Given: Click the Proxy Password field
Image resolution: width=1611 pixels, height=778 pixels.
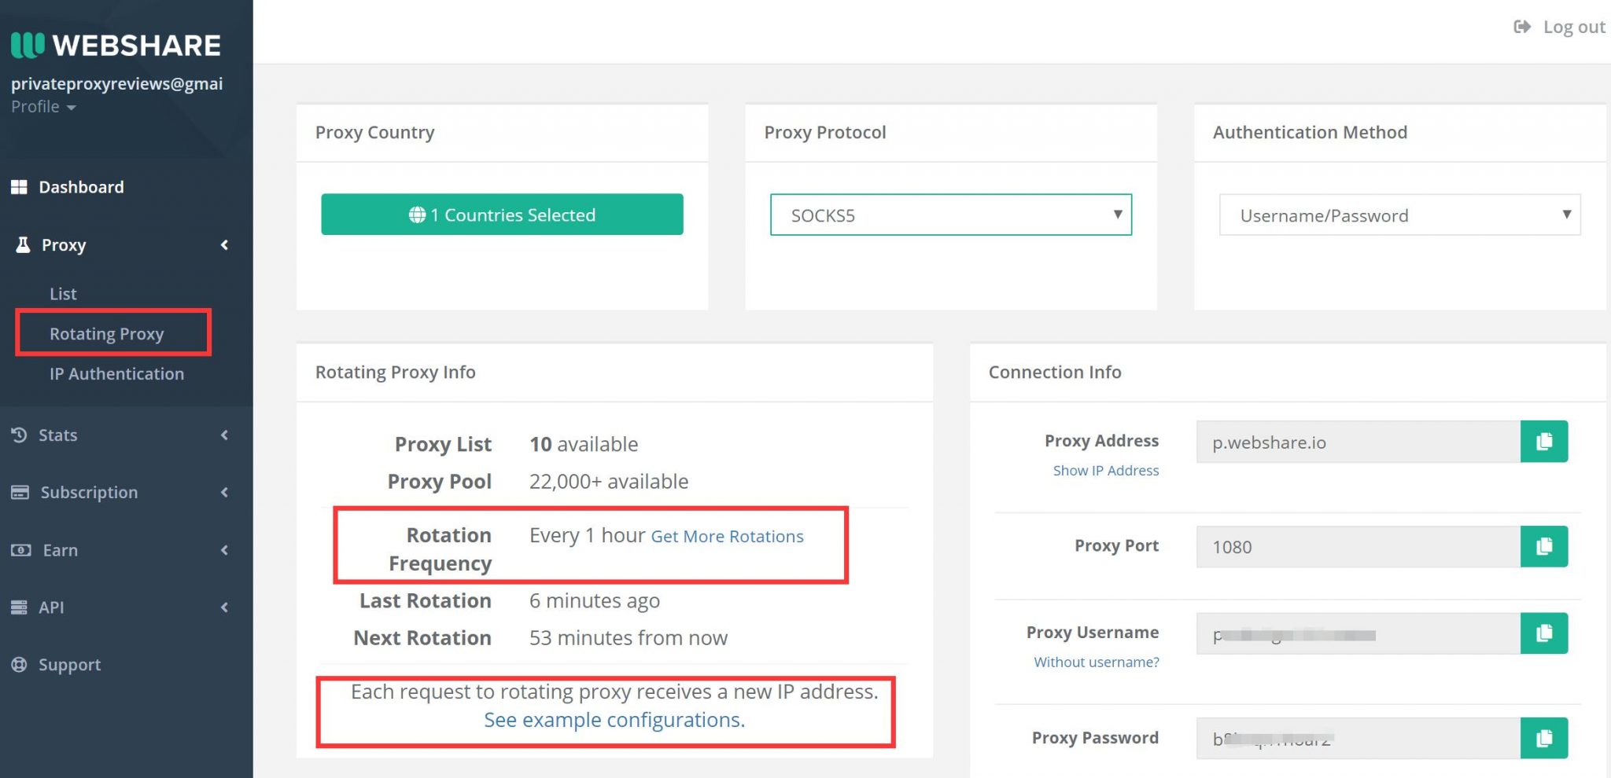Looking at the screenshot, I should 1358,738.
